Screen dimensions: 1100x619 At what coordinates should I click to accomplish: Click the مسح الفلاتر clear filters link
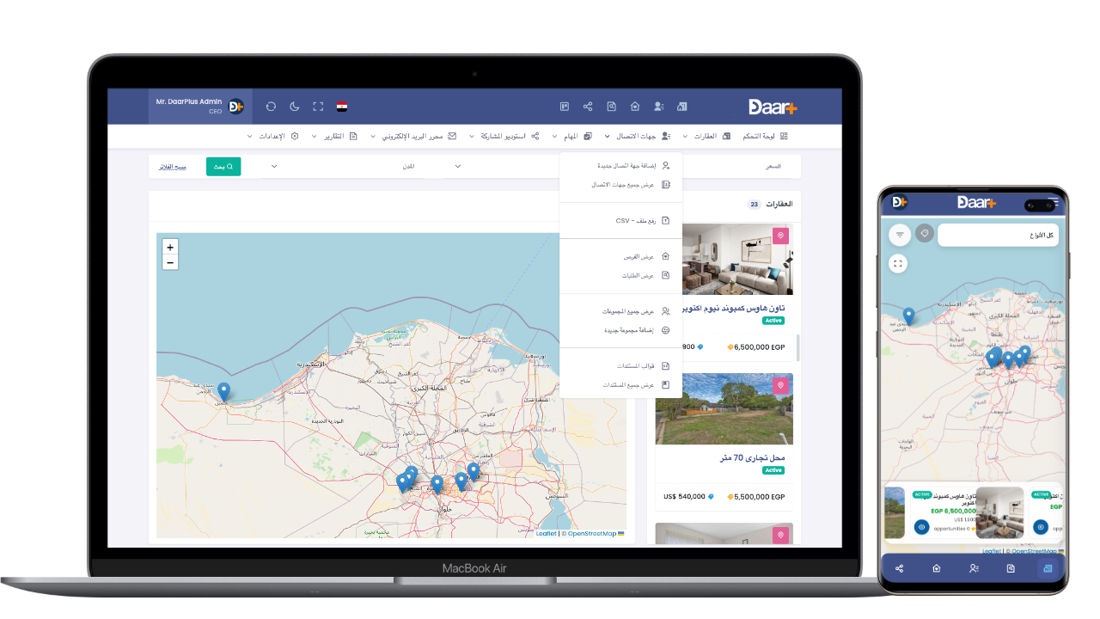coord(174,167)
